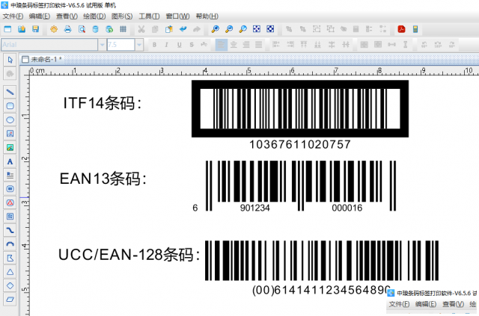Viewport: 479px width, 316px height.
Task: Click the zoom in magnifier icon
Action: 215,29
